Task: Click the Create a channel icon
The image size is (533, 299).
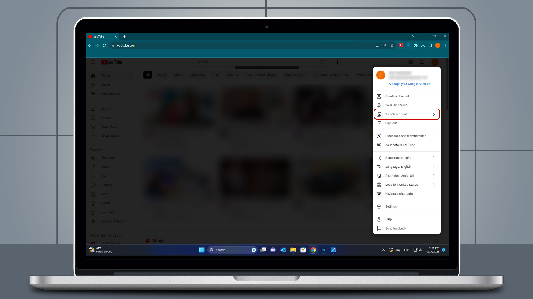Action: point(379,96)
